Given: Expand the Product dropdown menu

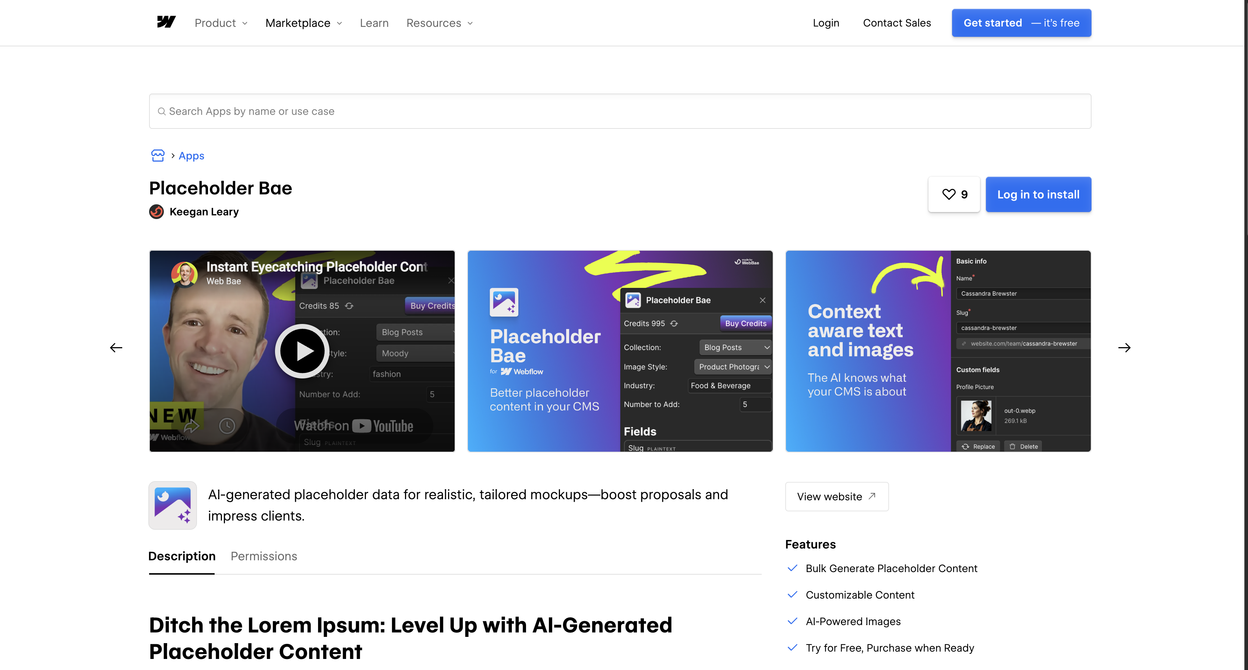Looking at the screenshot, I should click(221, 23).
